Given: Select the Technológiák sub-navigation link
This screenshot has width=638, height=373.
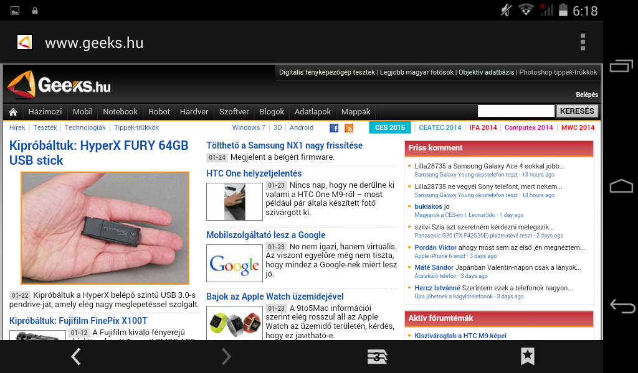Looking at the screenshot, I should [x=85, y=127].
